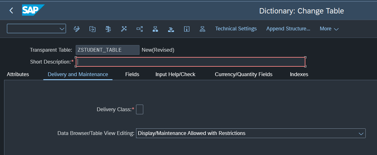Switch to the Fields tab
The width and height of the screenshot is (377, 155).
pos(132,75)
